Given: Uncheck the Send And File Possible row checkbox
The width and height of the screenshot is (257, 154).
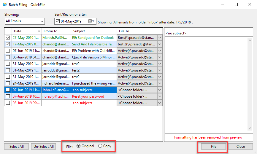Looking at the screenshot, I should coord(8,44).
